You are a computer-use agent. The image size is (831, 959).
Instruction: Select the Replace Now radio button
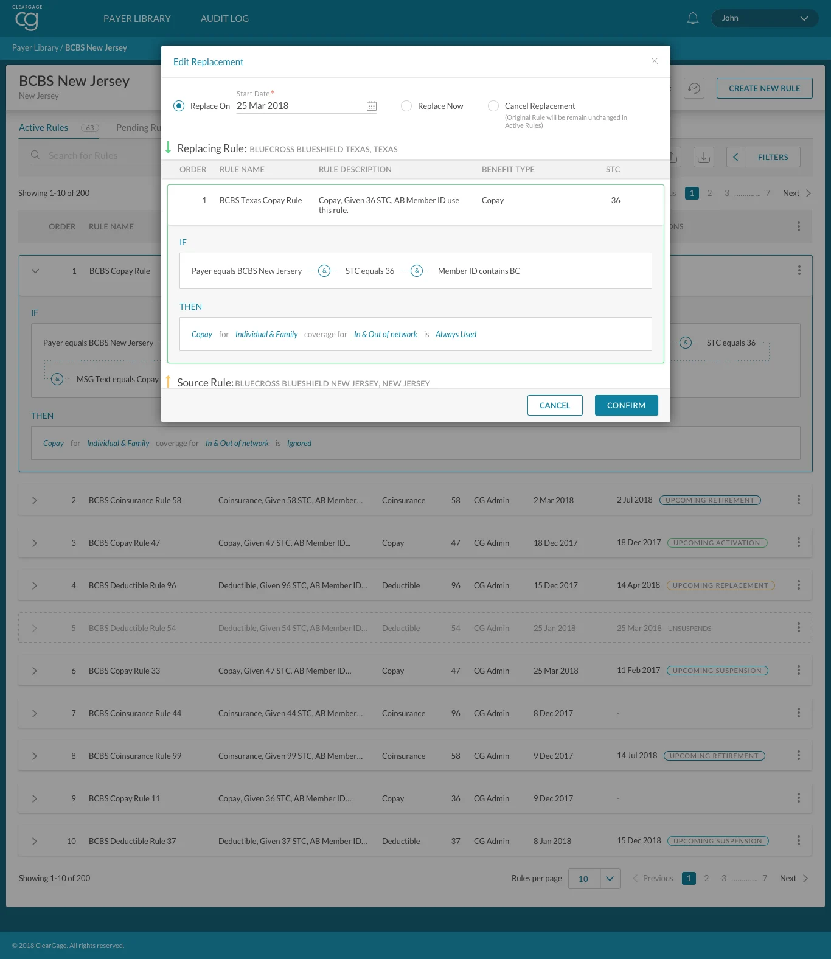click(406, 106)
